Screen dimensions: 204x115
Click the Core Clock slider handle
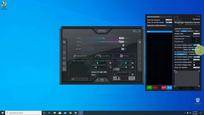[98, 63]
